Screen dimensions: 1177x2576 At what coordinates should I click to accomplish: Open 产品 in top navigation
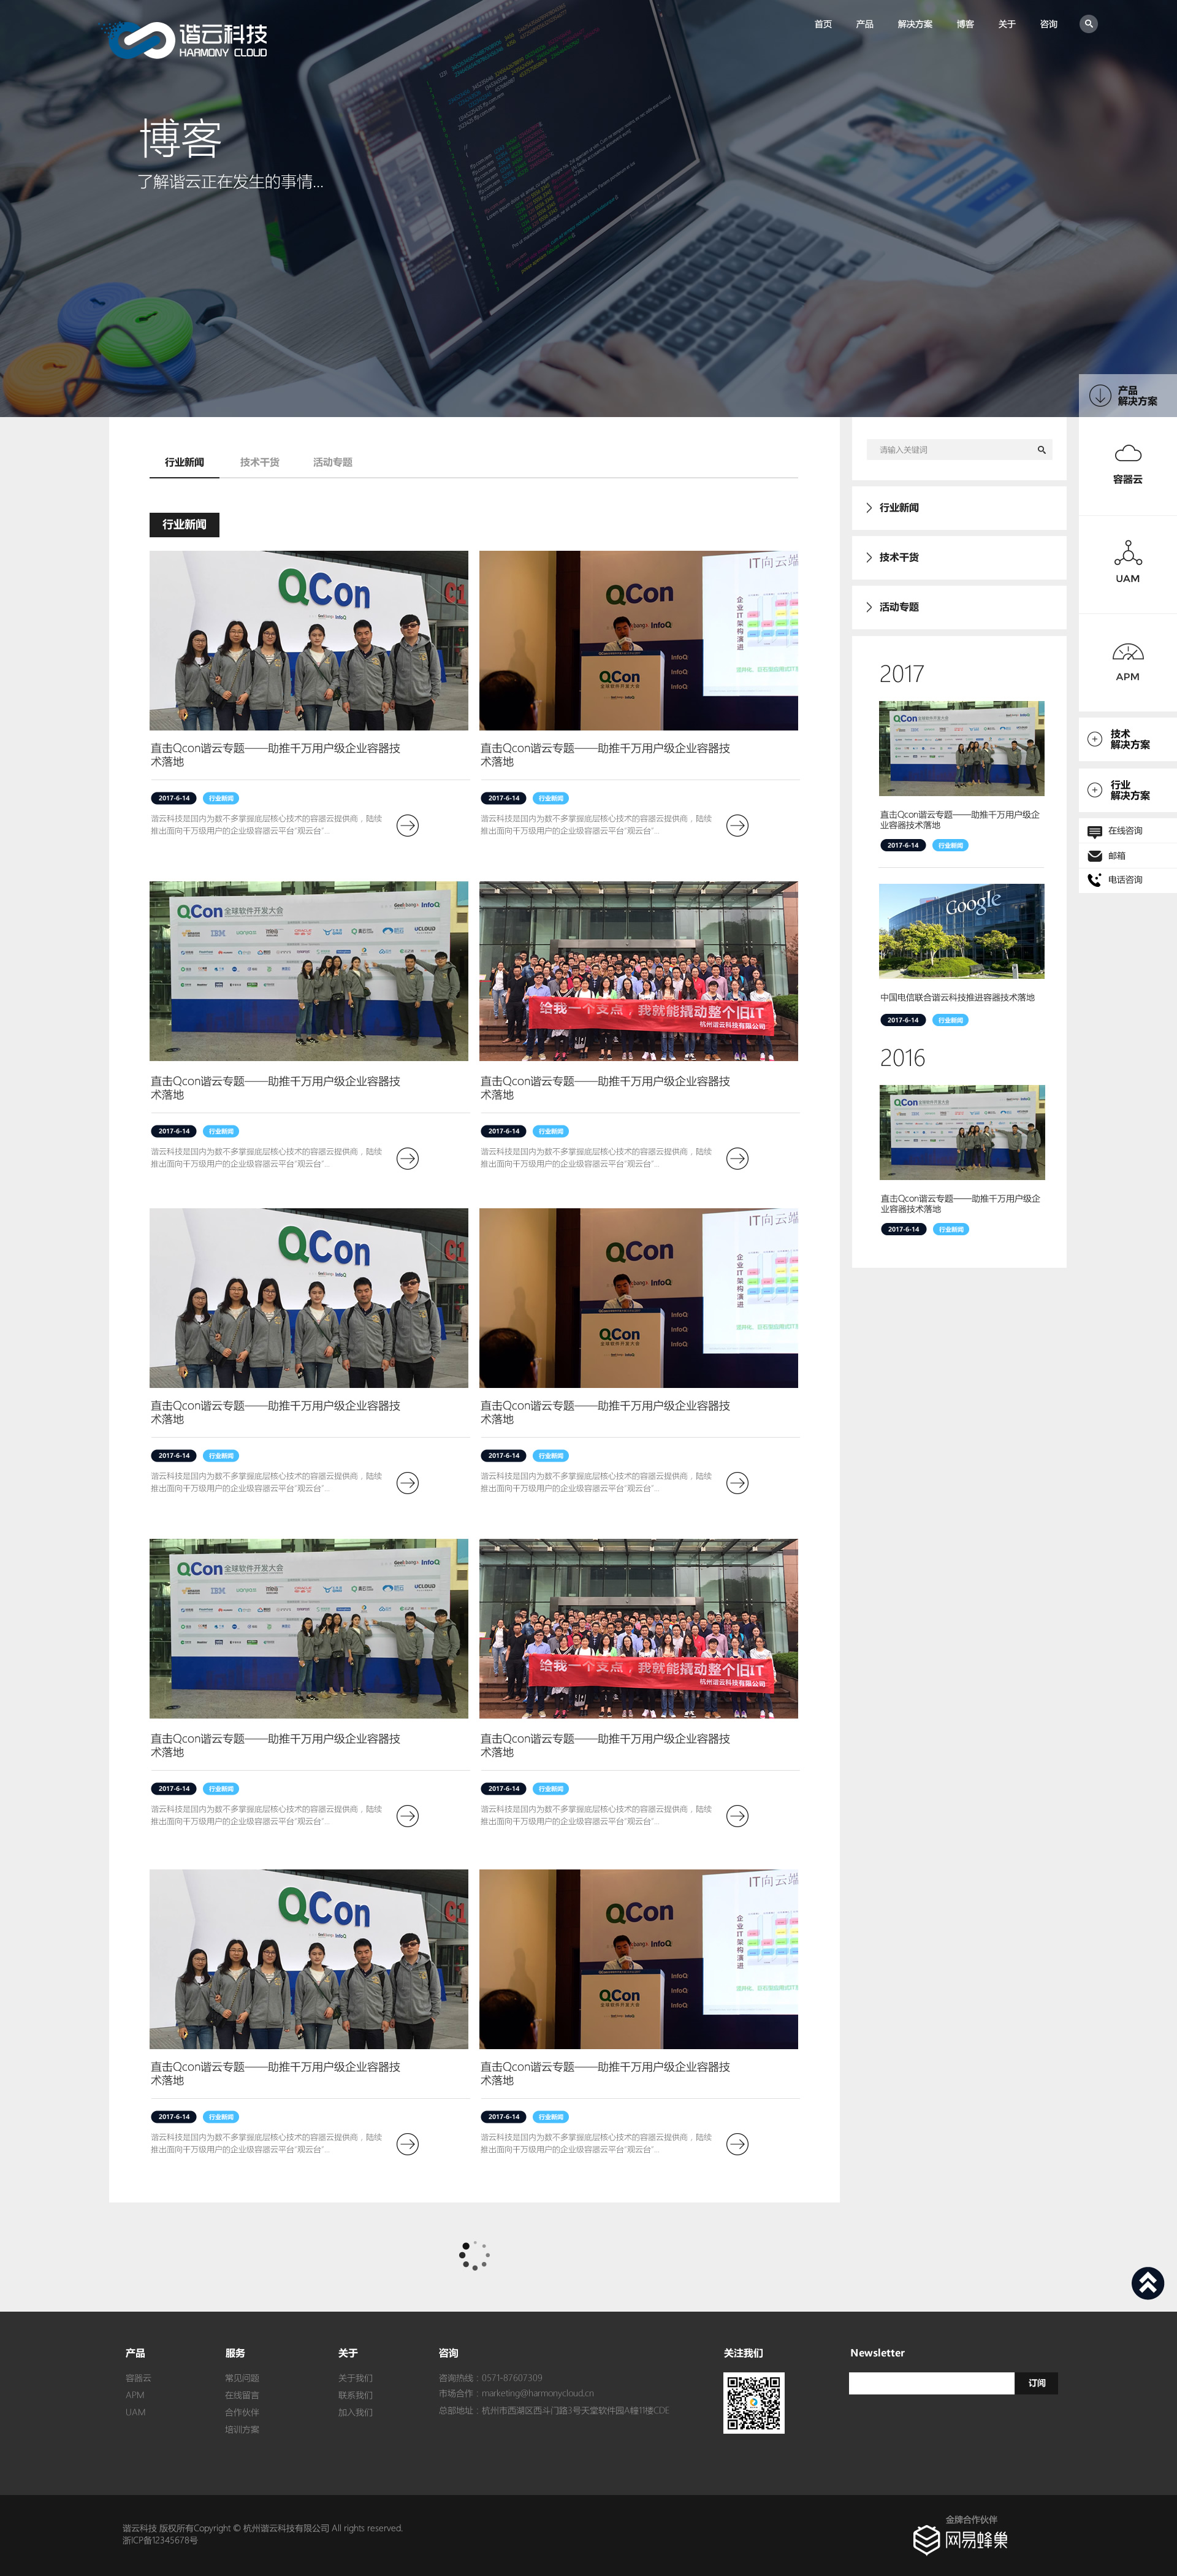pyautogui.click(x=864, y=24)
